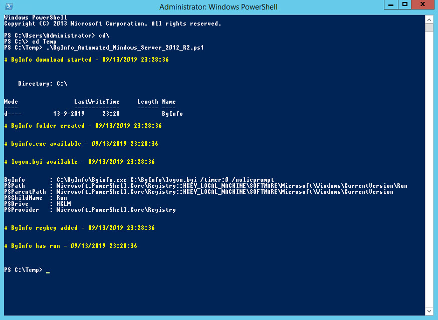Open the PowerShell system menu icon
This screenshot has width=438, height=320.
(x=9, y=7)
